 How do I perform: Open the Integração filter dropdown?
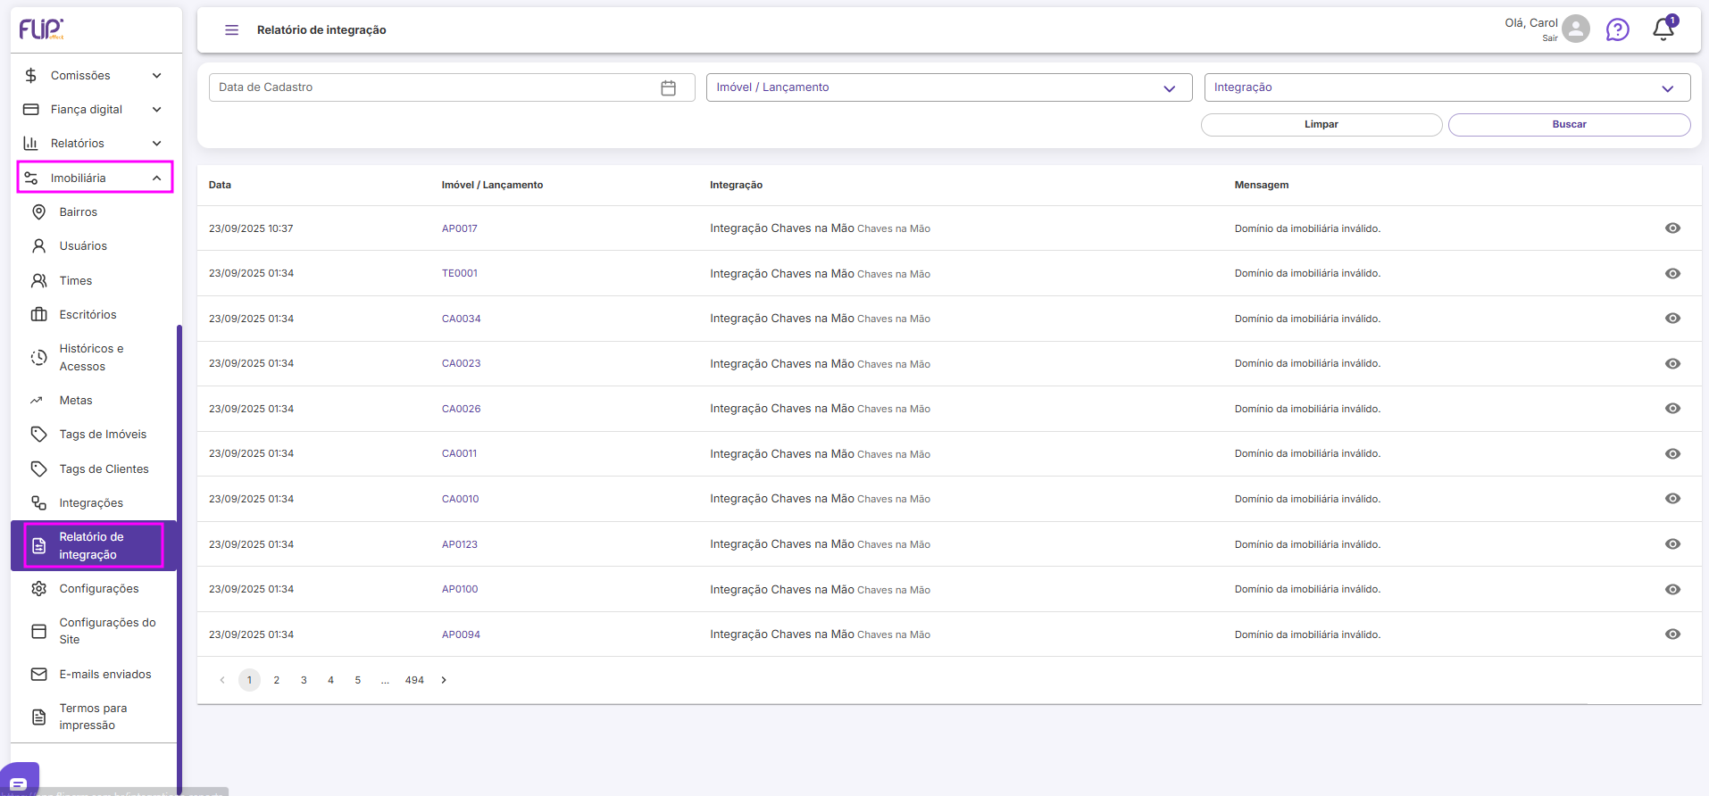(x=1447, y=87)
